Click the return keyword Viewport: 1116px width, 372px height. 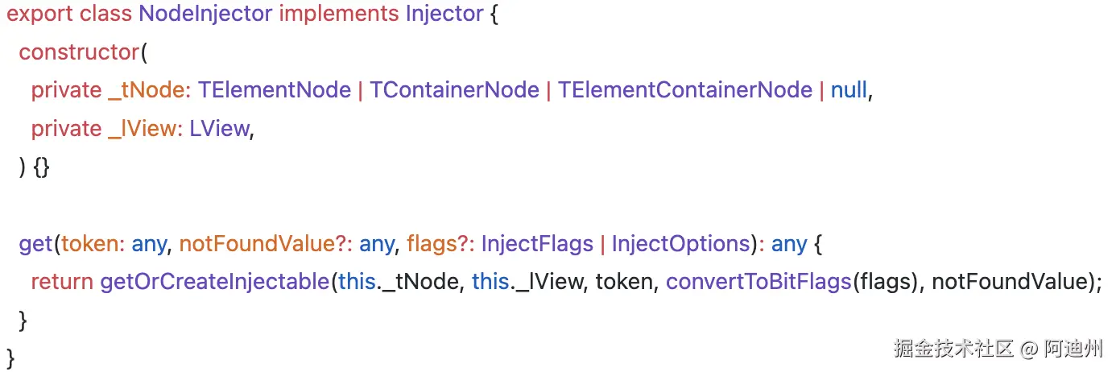pos(62,283)
